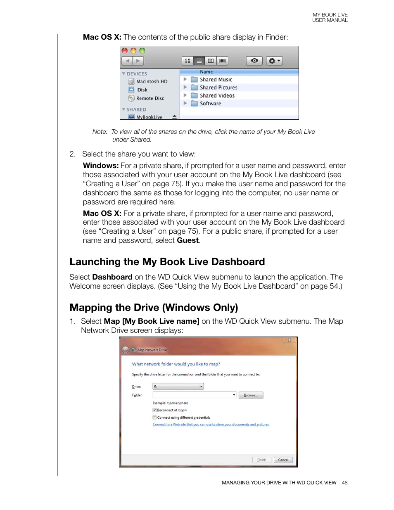Image resolution: width=394 pixels, height=510 pixels.
Task: Select the Shared Music folder icon
Action: tap(194, 79)
